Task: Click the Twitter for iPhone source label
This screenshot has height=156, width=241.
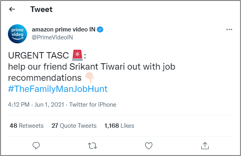Action: click(x=93, y=105)
